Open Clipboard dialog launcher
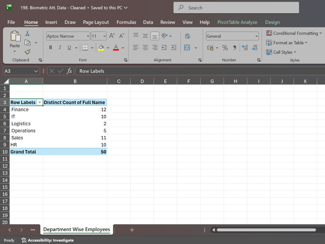Screen dimensions: 325x244 tap(40, 60)
